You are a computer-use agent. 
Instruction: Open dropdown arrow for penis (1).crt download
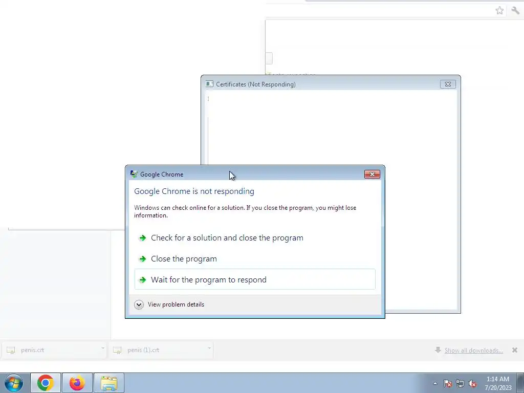point(209,348)
